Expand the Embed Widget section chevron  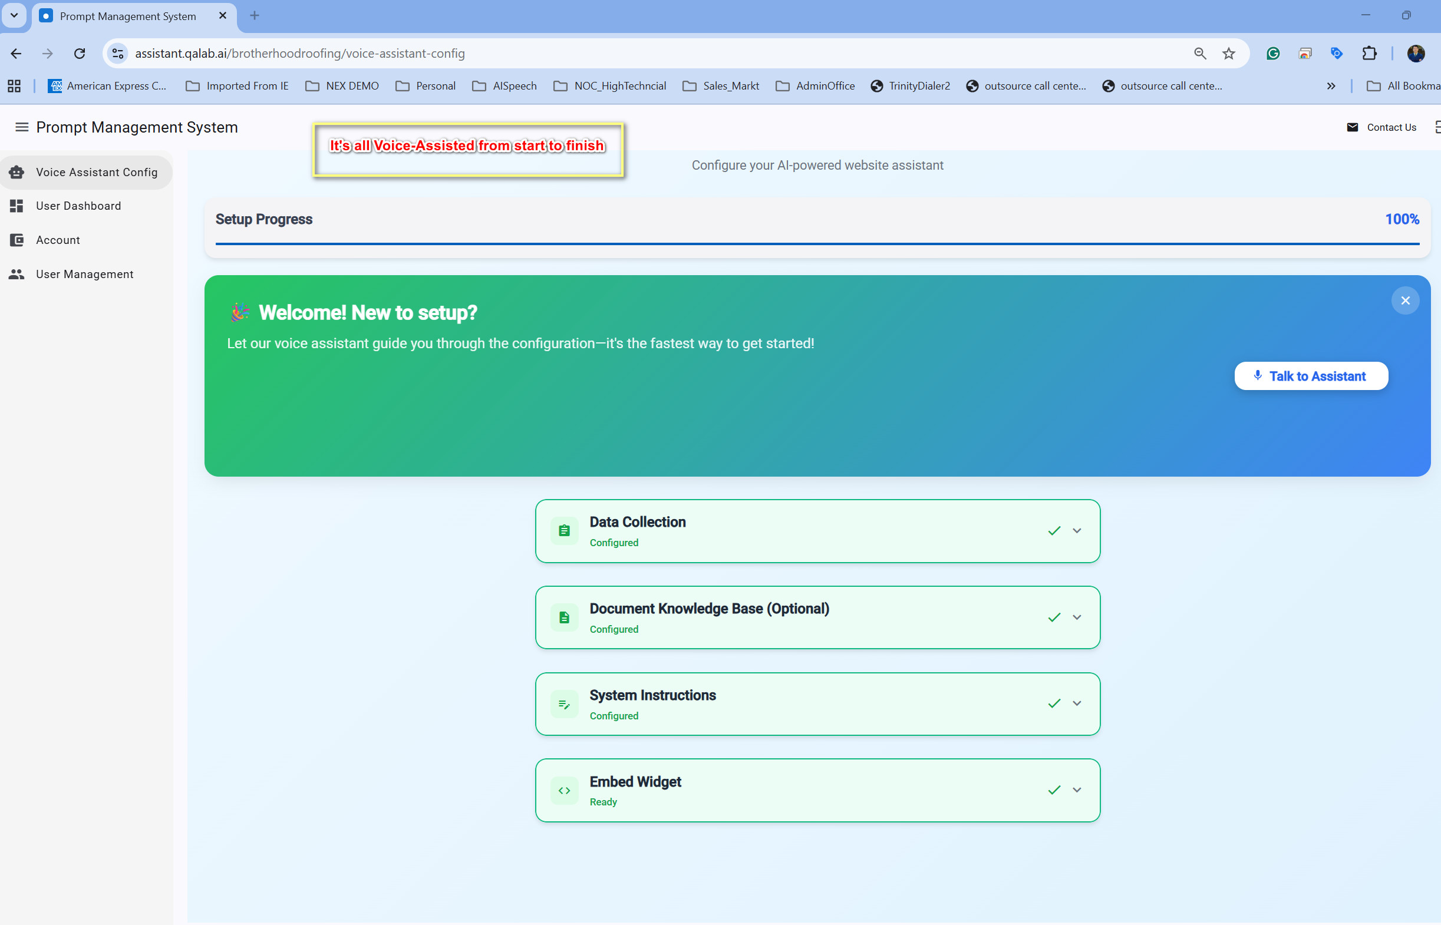click(1076, 790)
